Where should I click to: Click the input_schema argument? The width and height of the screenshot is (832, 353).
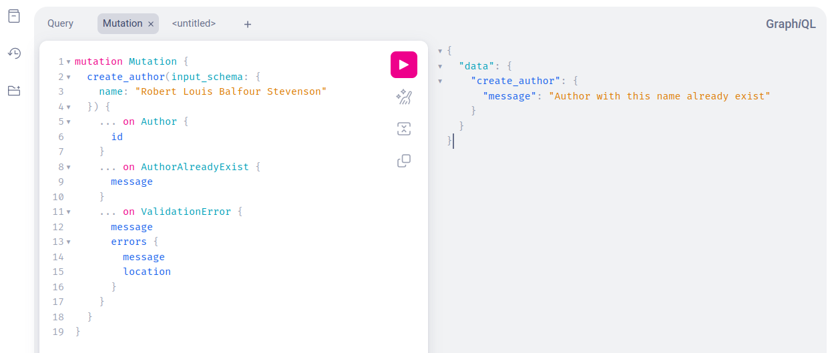pos(208,77)
